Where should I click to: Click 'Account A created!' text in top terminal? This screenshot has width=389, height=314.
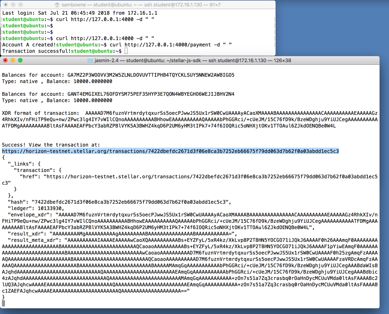[29, 45]
